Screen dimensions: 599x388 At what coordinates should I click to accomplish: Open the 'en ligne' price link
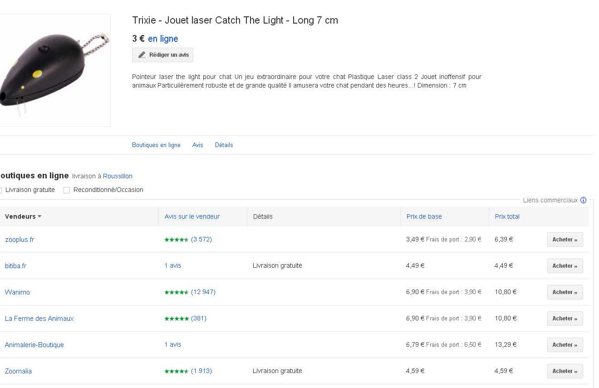pyautogui.click(x=163, y=39)
